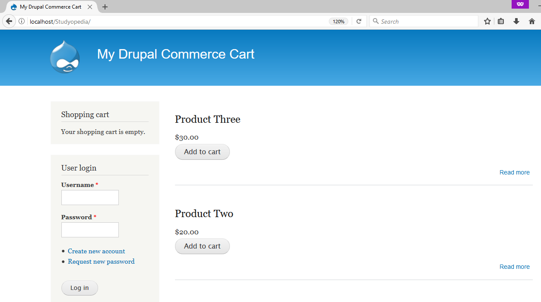Open the My Drupal Commerce Cart site title

pyautogui.click(x=176, y=54)
